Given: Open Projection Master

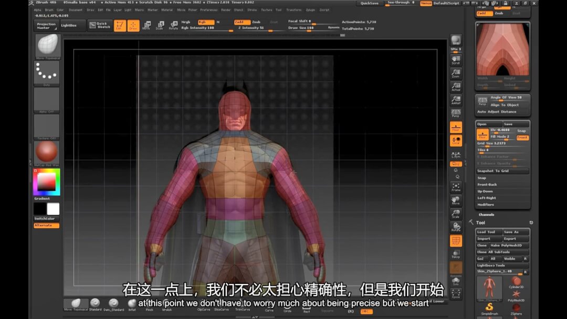Looking at the screenshot, I should coord(46,26).
